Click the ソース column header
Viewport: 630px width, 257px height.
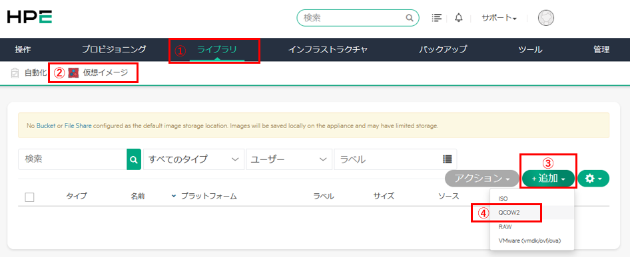pos(448,197)
